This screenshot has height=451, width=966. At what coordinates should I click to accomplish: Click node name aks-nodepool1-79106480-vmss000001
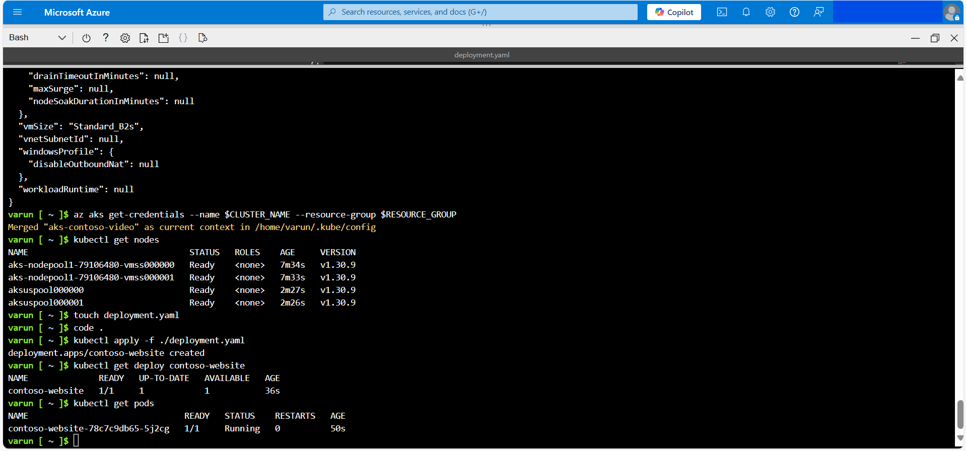pos(91,277)
